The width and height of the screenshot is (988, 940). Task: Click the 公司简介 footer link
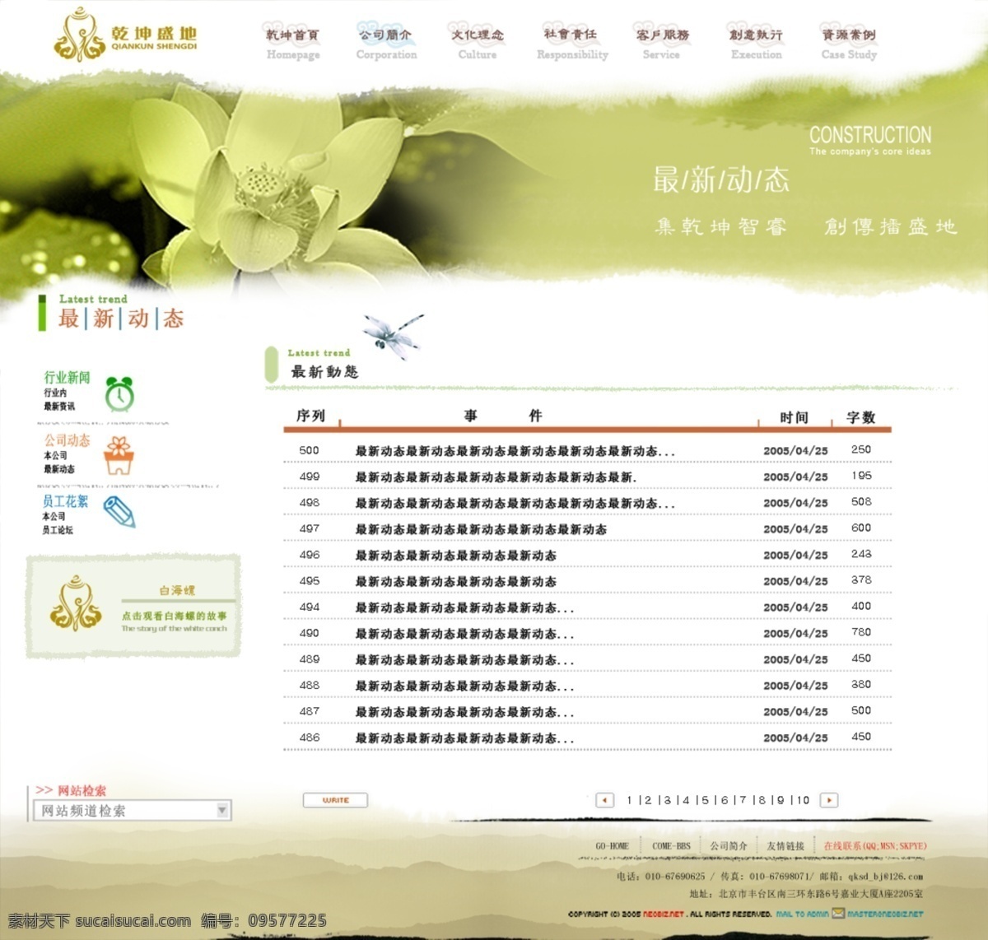coord(729,846)
